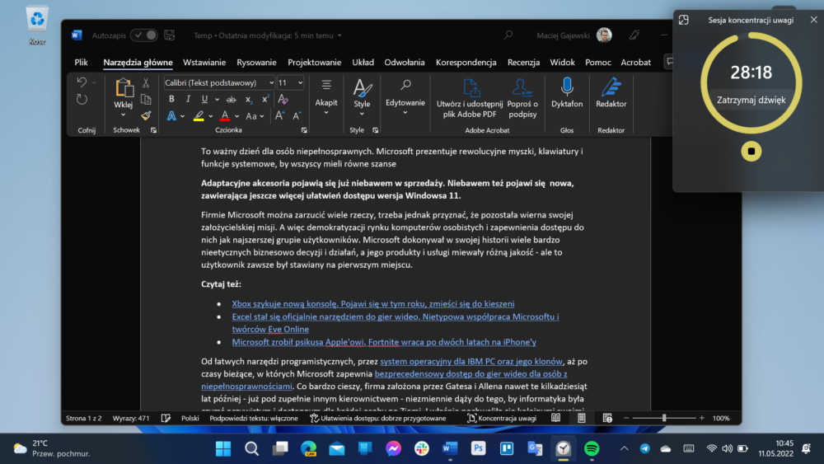
Task: Switch to Rysowanie tab
Action: click(x=256, y=62)
